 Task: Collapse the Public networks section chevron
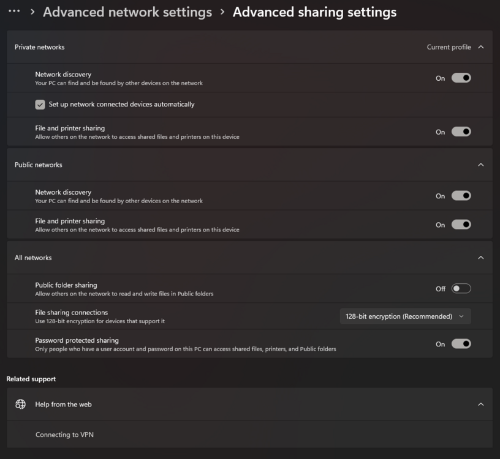(x=481, y=165)
